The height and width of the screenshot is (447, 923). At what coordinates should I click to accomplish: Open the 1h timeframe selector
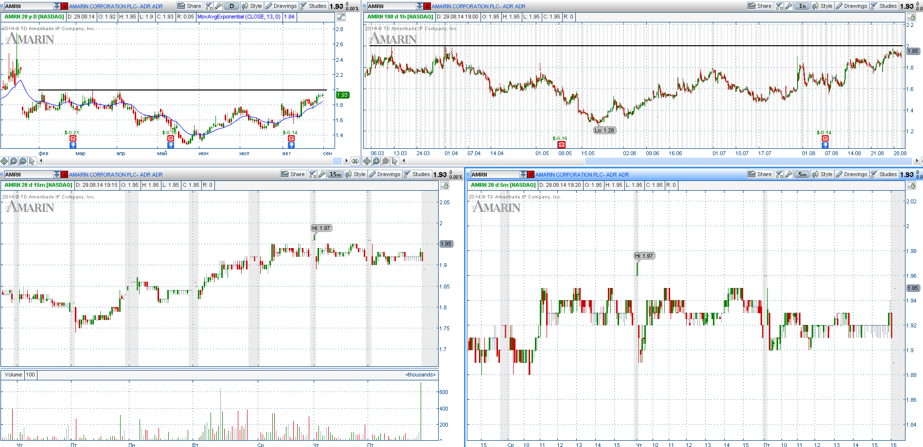802,6
